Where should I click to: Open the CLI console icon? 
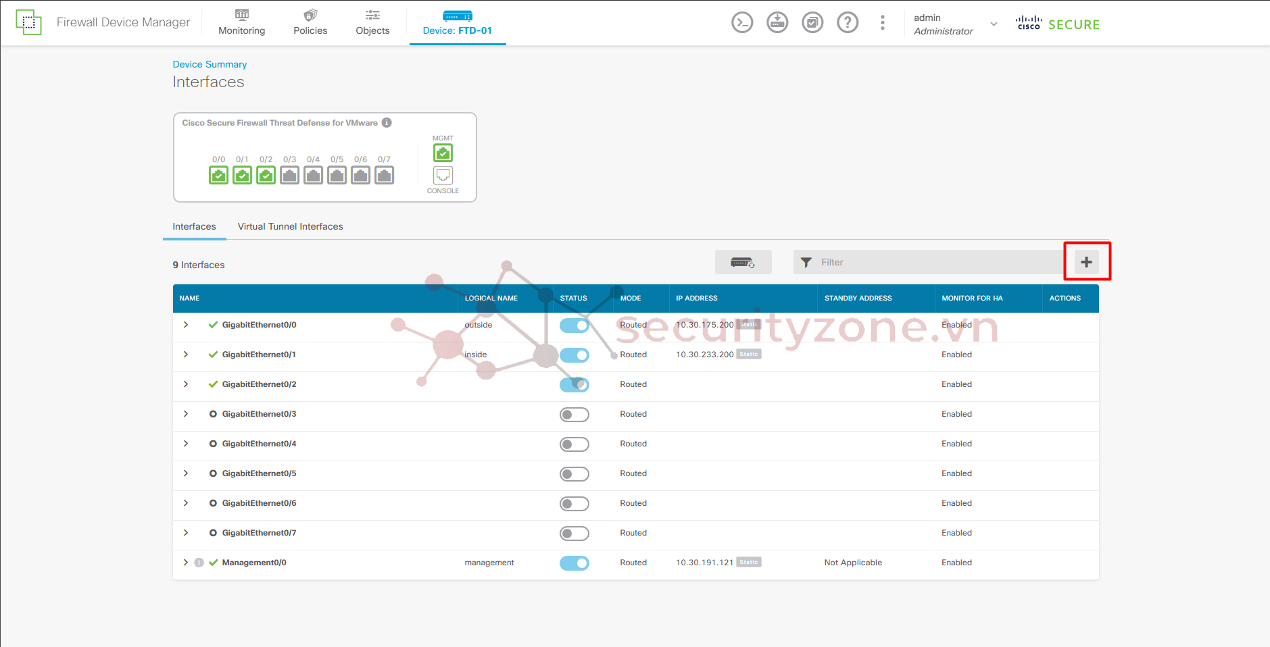(741, 23)
